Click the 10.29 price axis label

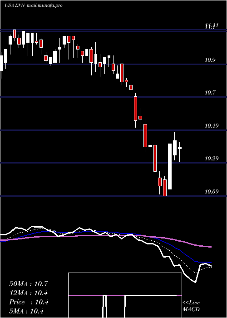[x=212, y=159]
